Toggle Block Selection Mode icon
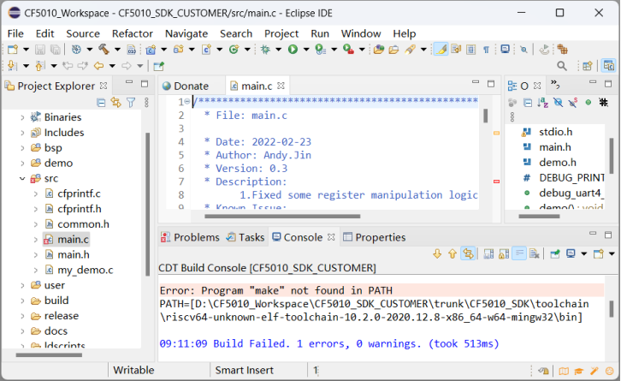 (471, 49)
